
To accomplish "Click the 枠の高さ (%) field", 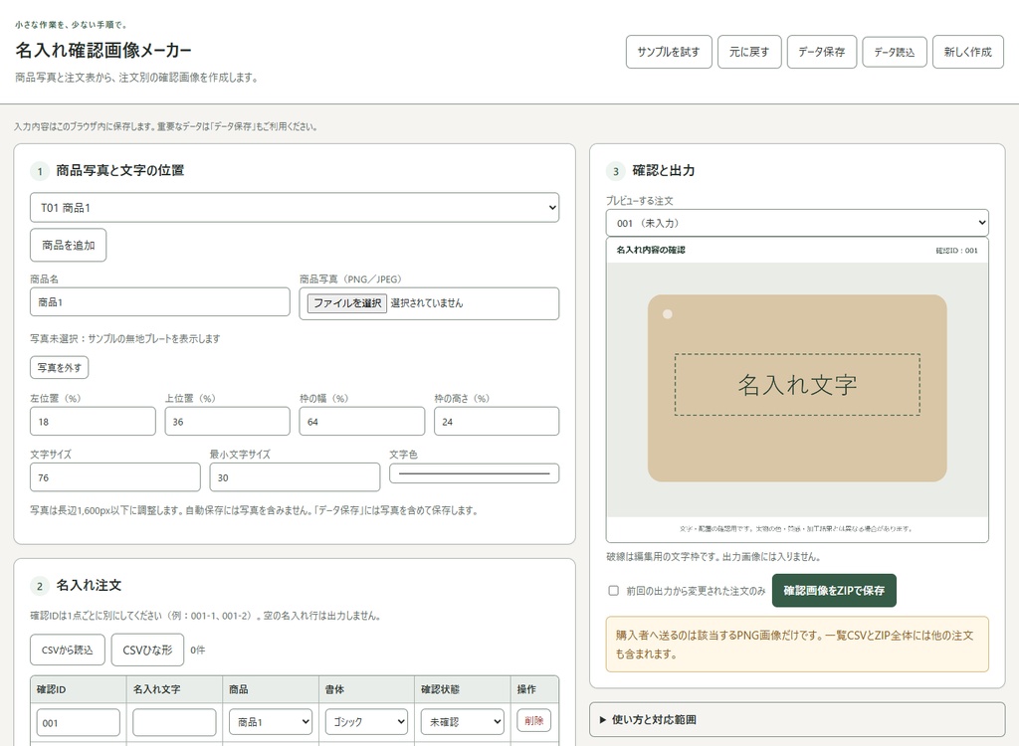I will [x=497, y=421].
